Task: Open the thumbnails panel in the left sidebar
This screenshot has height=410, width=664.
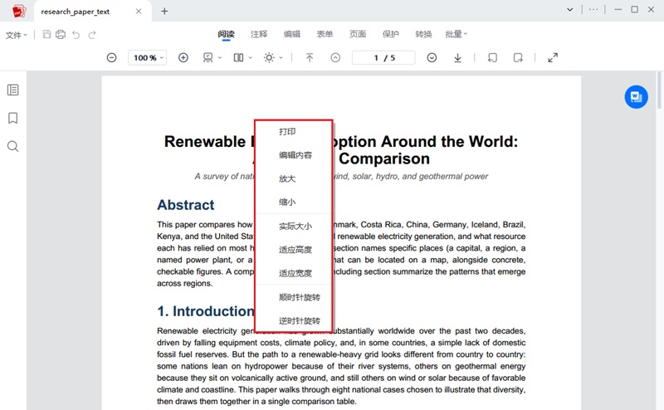Action: pyautogui.click(x=13, y=90)
